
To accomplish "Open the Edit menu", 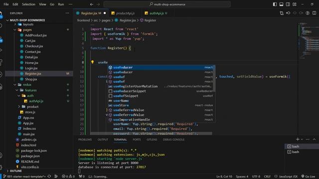I will click(15, 4).
